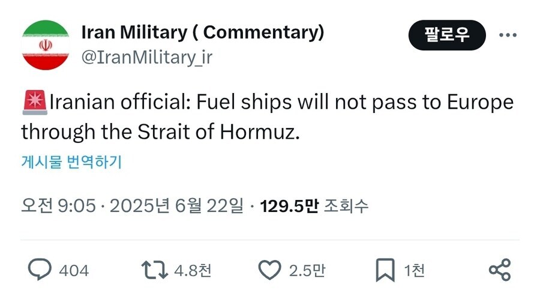The image size is (540, 293).
Task: Click the 2025년 6월 22일 date
Action: pyautogui.click(x=176, y=206)
